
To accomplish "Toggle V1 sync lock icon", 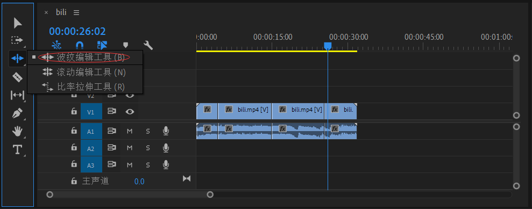I will pos(112,111).
